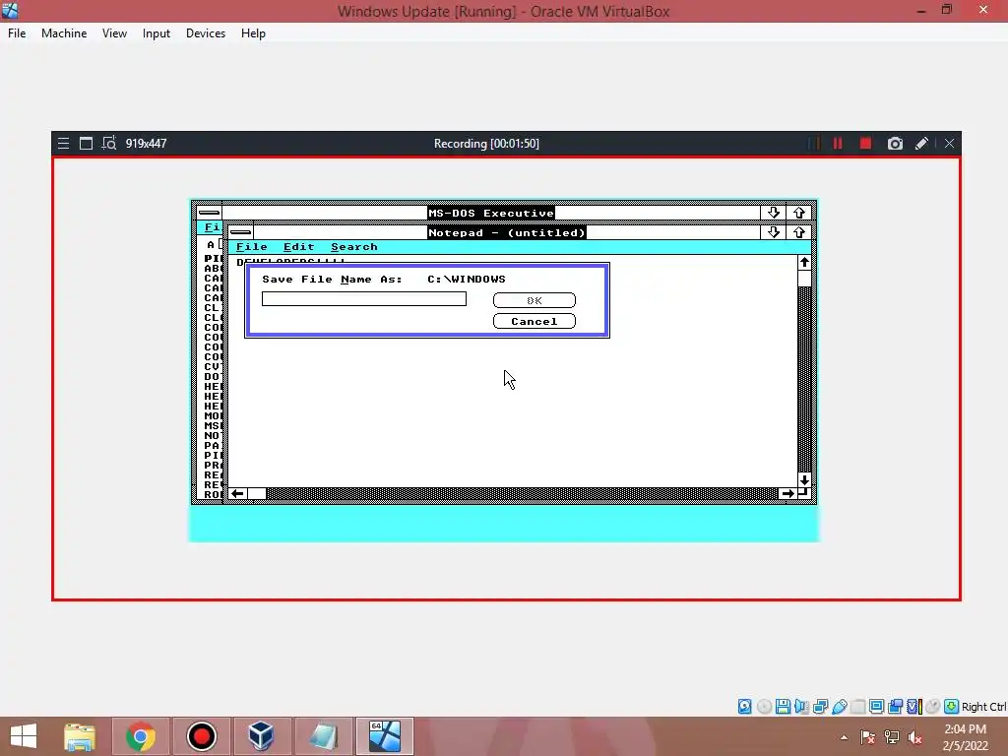Open the USB devices indicator
This screenshot has width=1008, height=756.
pos(839,707)
